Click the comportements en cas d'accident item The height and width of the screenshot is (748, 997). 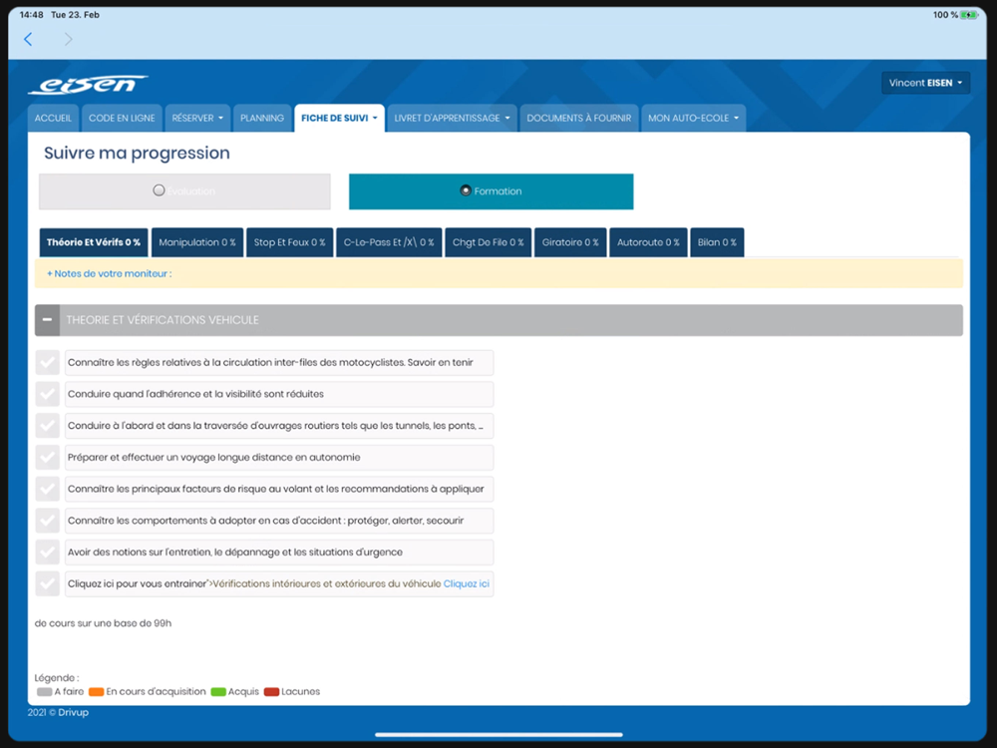279,521
